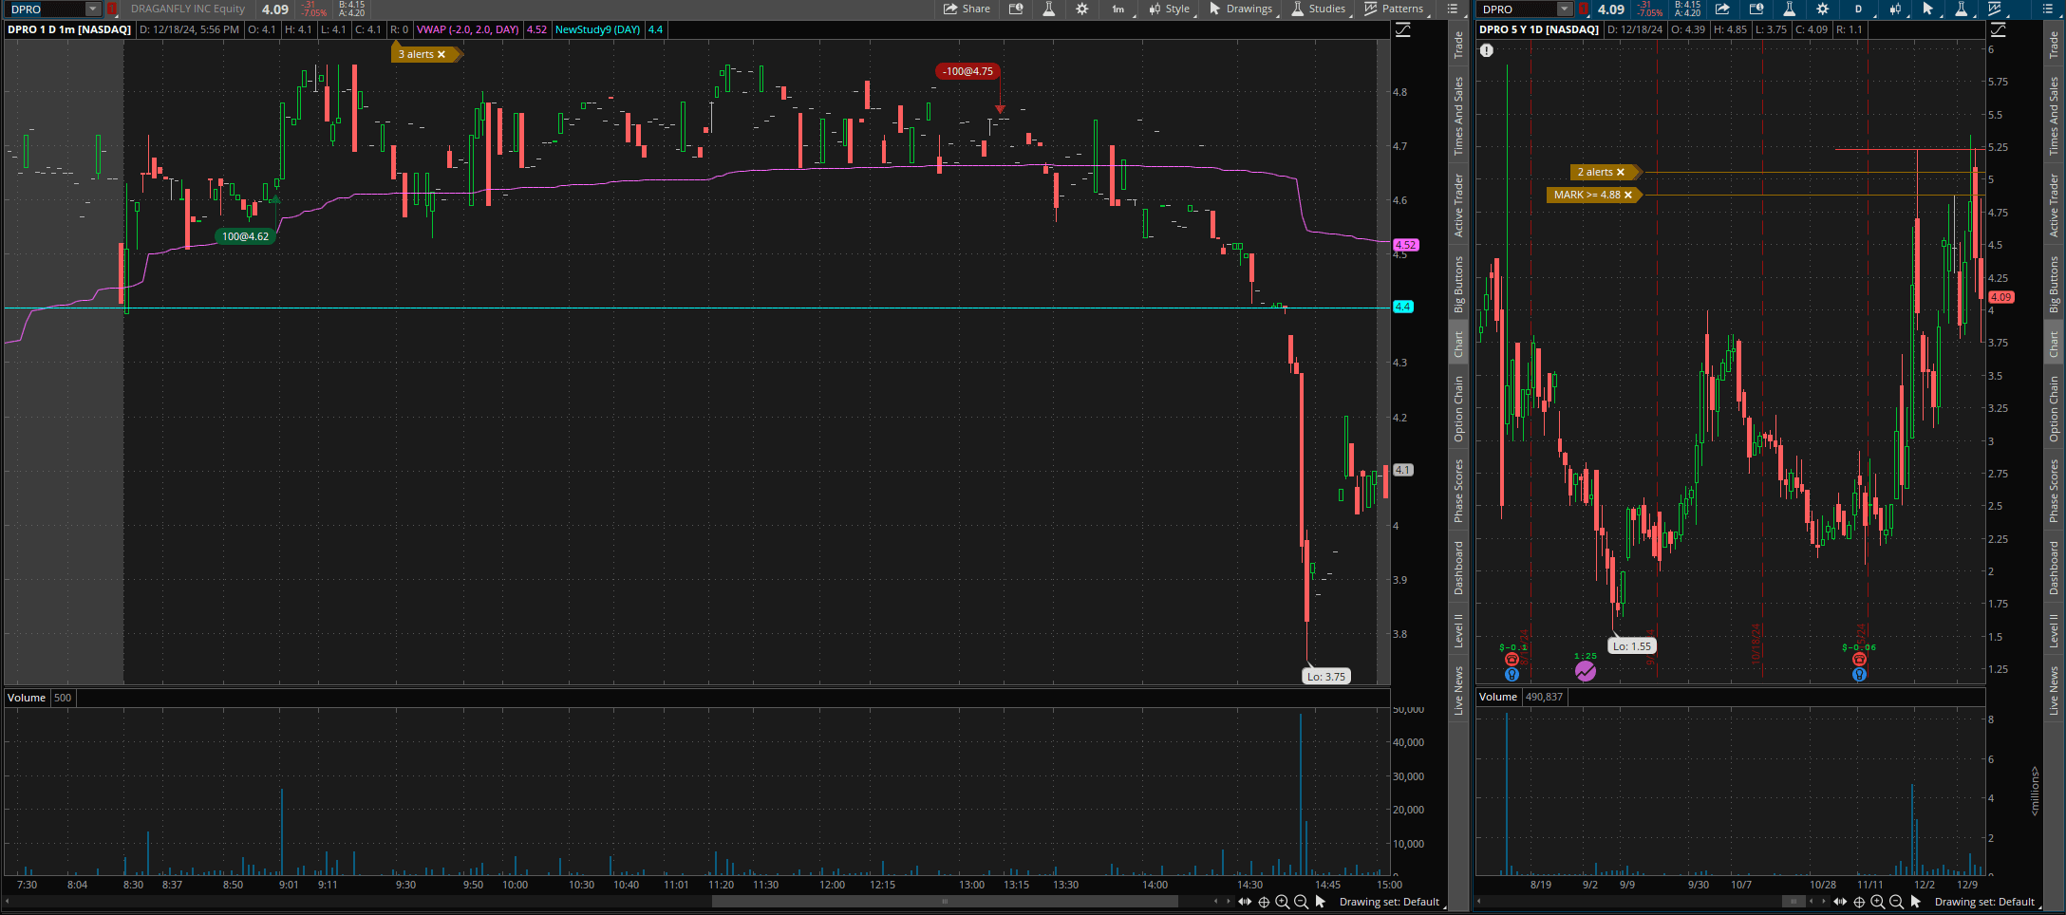Click left chart's flask Edit Studies icon
This screenshot has height=915, width=2066.
(1049, 9)
